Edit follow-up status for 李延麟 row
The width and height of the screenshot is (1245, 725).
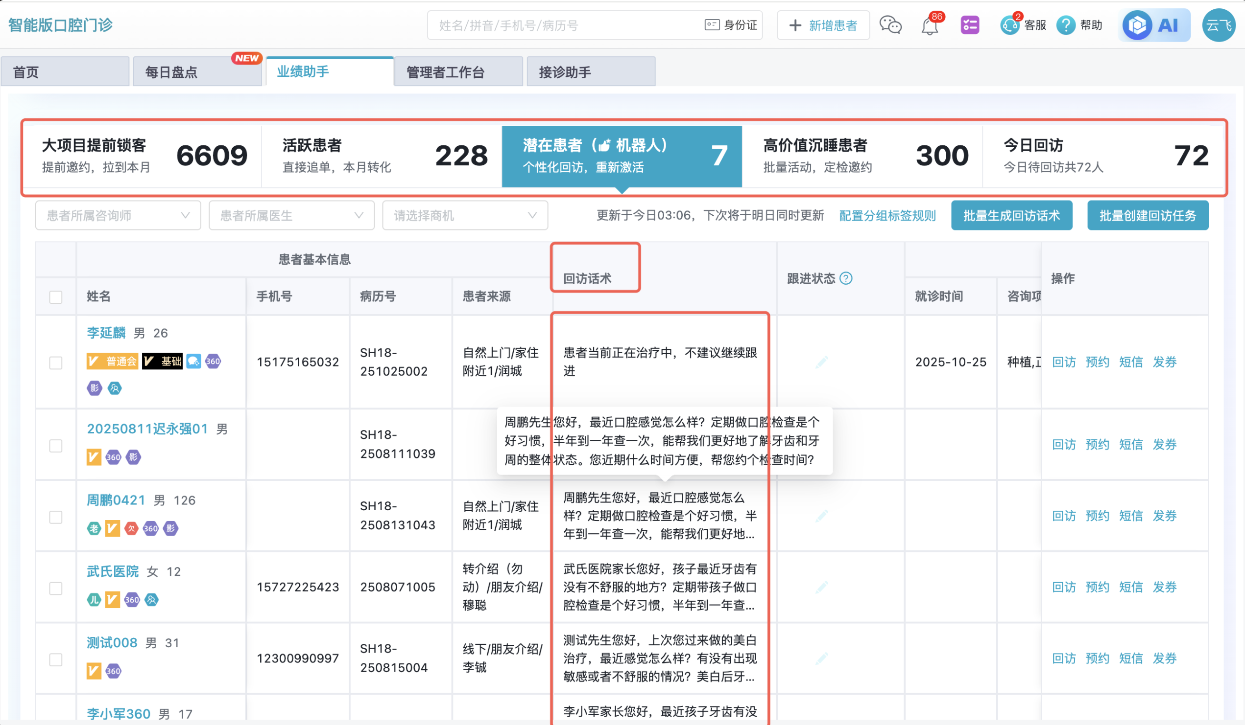822,362
